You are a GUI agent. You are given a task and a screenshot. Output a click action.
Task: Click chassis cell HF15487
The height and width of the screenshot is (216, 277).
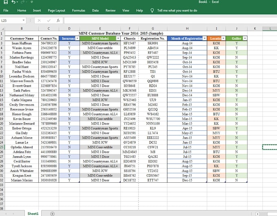130,43
